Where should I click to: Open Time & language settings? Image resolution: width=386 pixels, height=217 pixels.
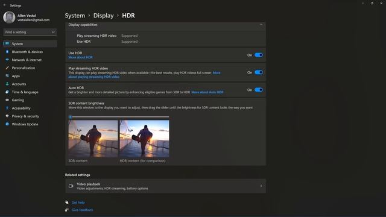coord(30,92)
